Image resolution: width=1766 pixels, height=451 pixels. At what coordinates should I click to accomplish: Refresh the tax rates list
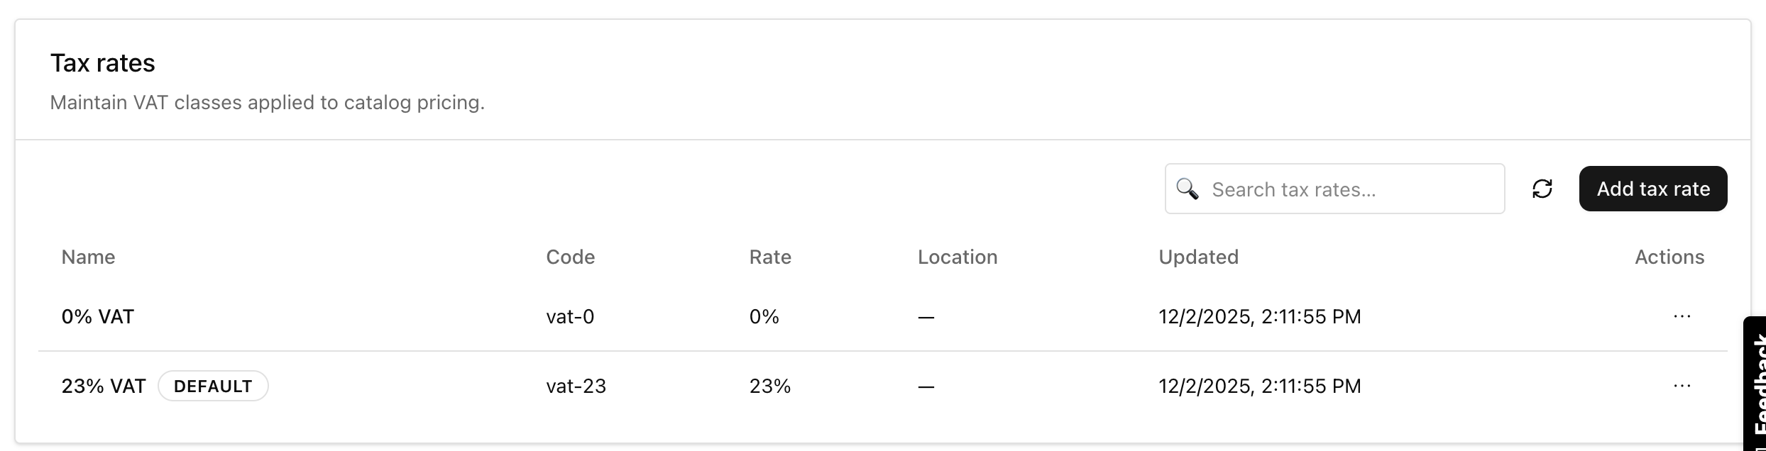(1543, 188)
